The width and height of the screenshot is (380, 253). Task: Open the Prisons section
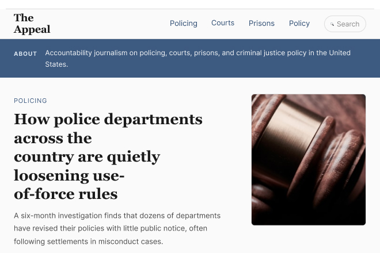click(x=261, y=24)
